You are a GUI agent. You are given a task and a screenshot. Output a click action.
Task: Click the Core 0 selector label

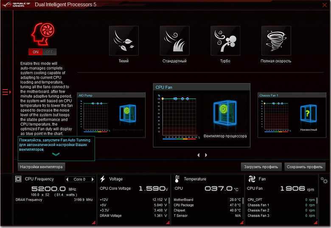tap(79, 179)
